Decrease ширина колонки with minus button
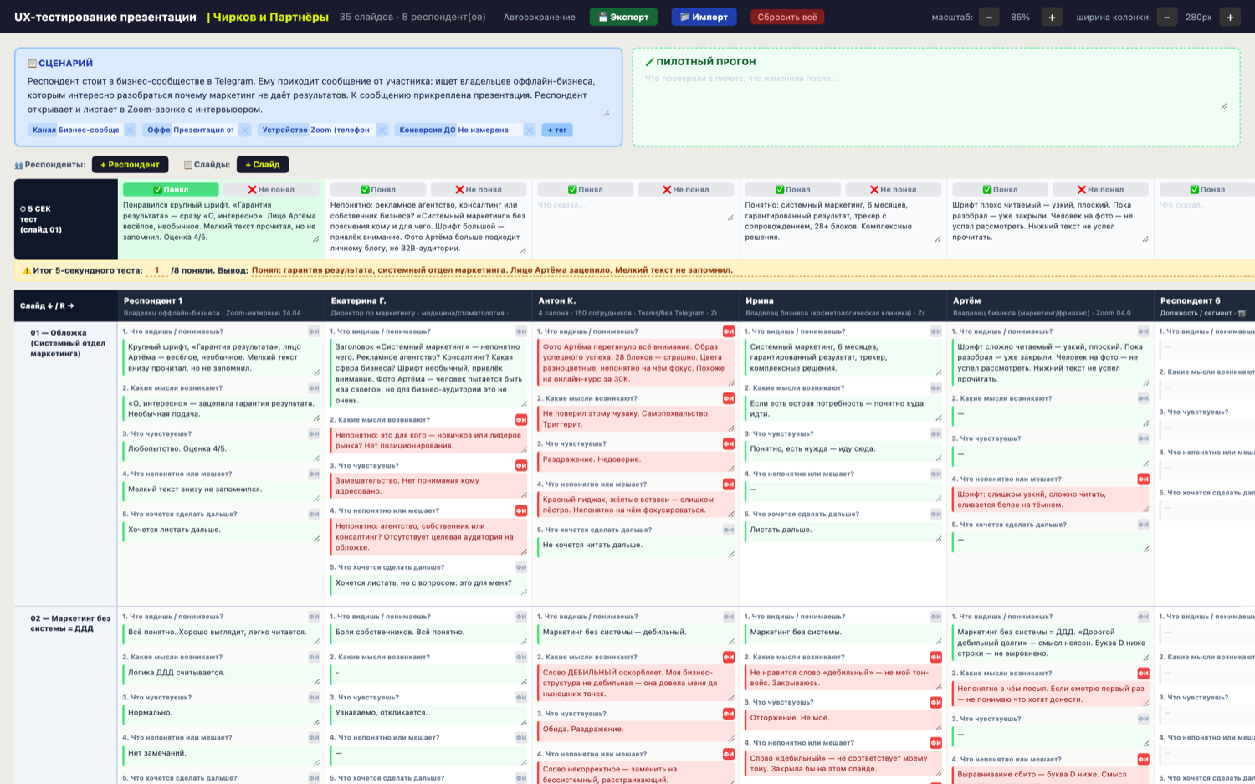1255x784 pixels. tap(1167, 17)
